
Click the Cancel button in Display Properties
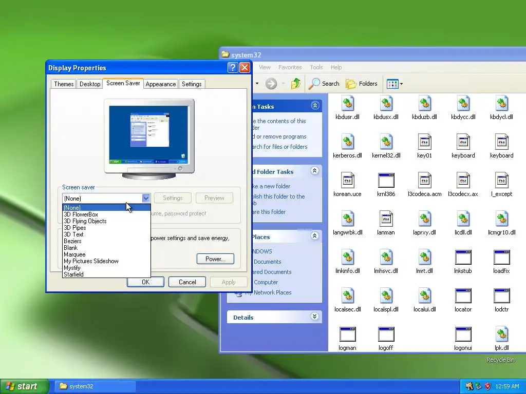187,282
